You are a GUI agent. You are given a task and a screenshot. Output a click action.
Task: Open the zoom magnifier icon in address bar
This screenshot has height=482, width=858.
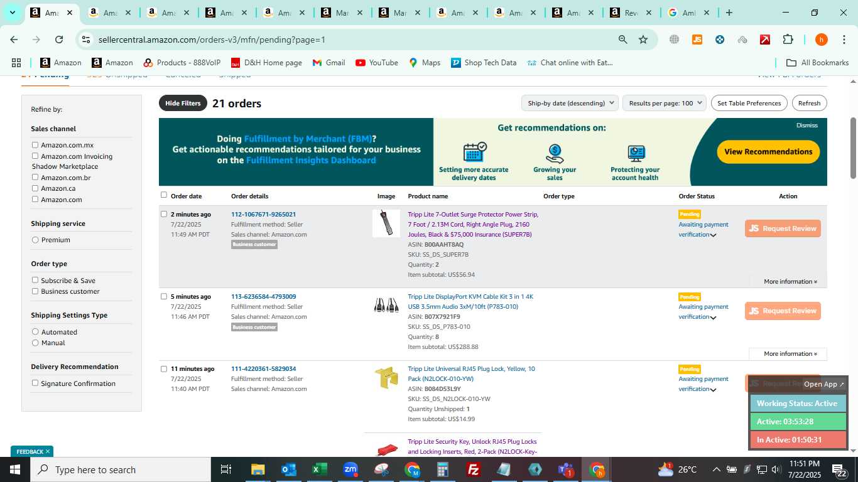click(622, 40)
